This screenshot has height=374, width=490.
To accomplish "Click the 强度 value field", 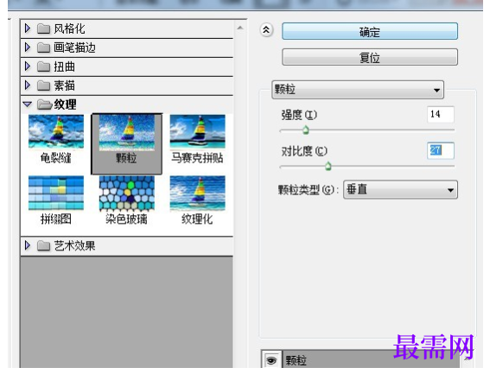I will [441, 114].
